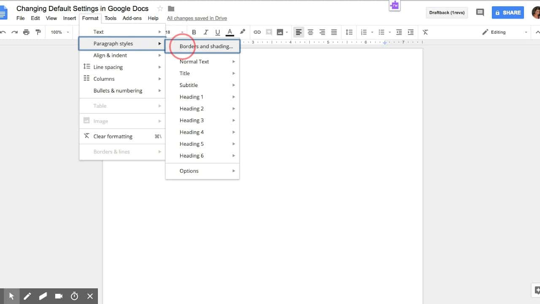Open the Line spacing toolbar button
This screenshot has width=540, height=304.
349,32
